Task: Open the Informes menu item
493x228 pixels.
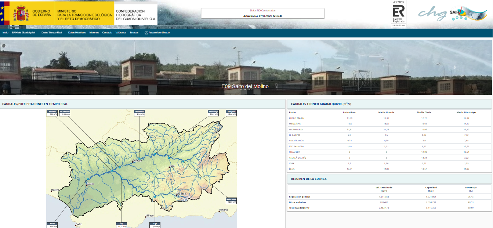Action: [x=94, y=33]
